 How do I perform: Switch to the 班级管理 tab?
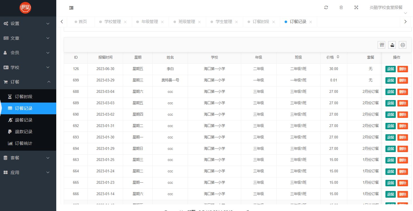[x=187, y=22]
